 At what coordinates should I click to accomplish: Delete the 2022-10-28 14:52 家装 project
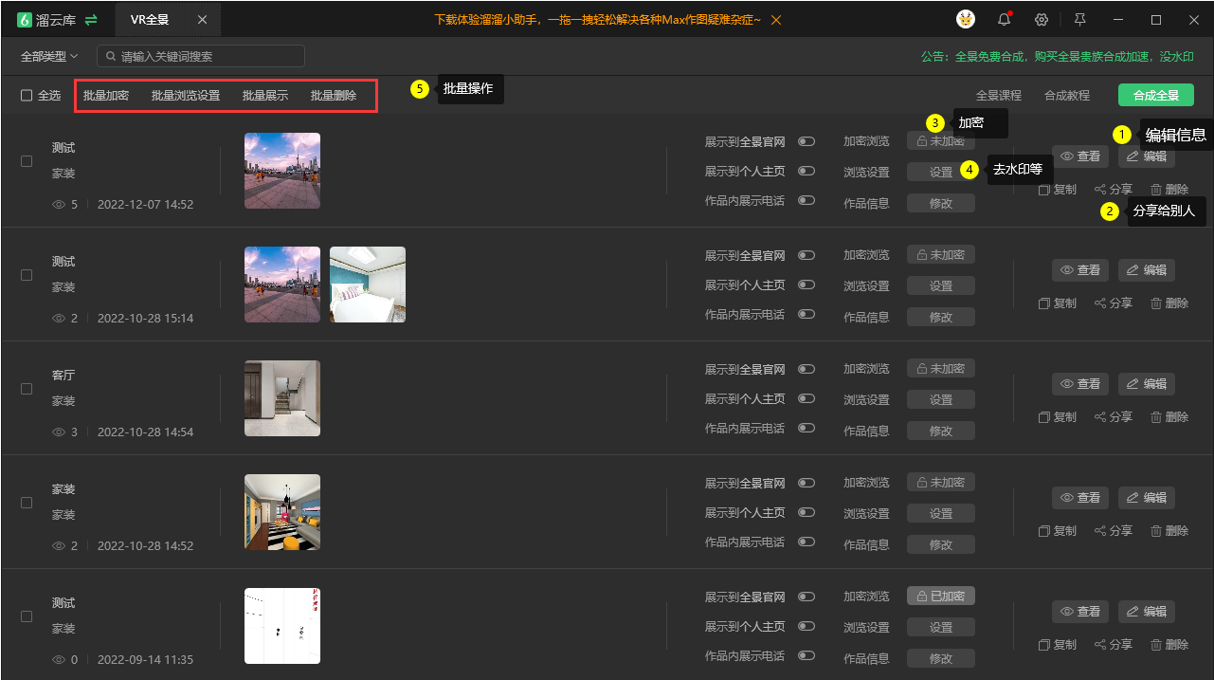click(1169, 530)
